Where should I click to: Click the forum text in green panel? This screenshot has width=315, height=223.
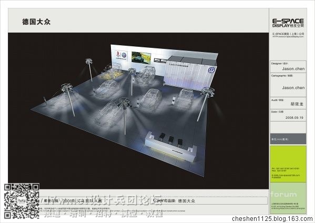coord(283,195)
